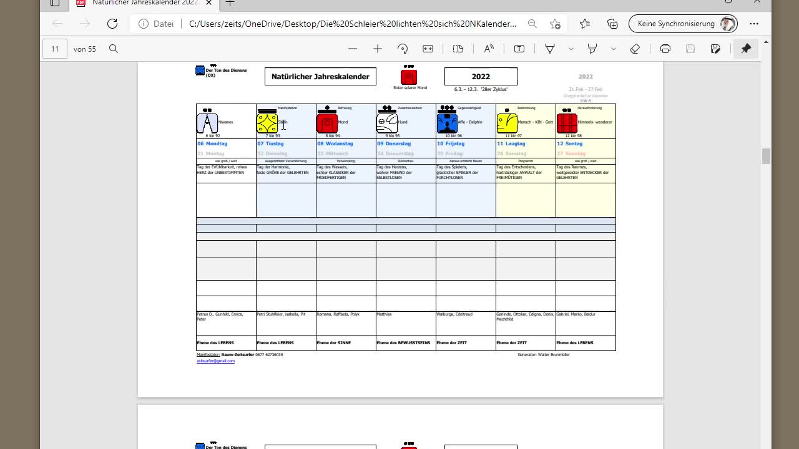Screen dimensions: 799x449
Task: Click the 08 Wodanstag heading
Action: coord(335,144)
